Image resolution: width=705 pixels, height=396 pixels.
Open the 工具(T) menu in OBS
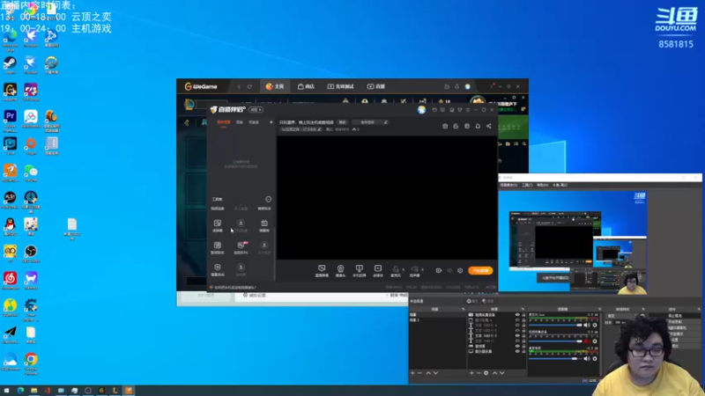coord(527,185)
